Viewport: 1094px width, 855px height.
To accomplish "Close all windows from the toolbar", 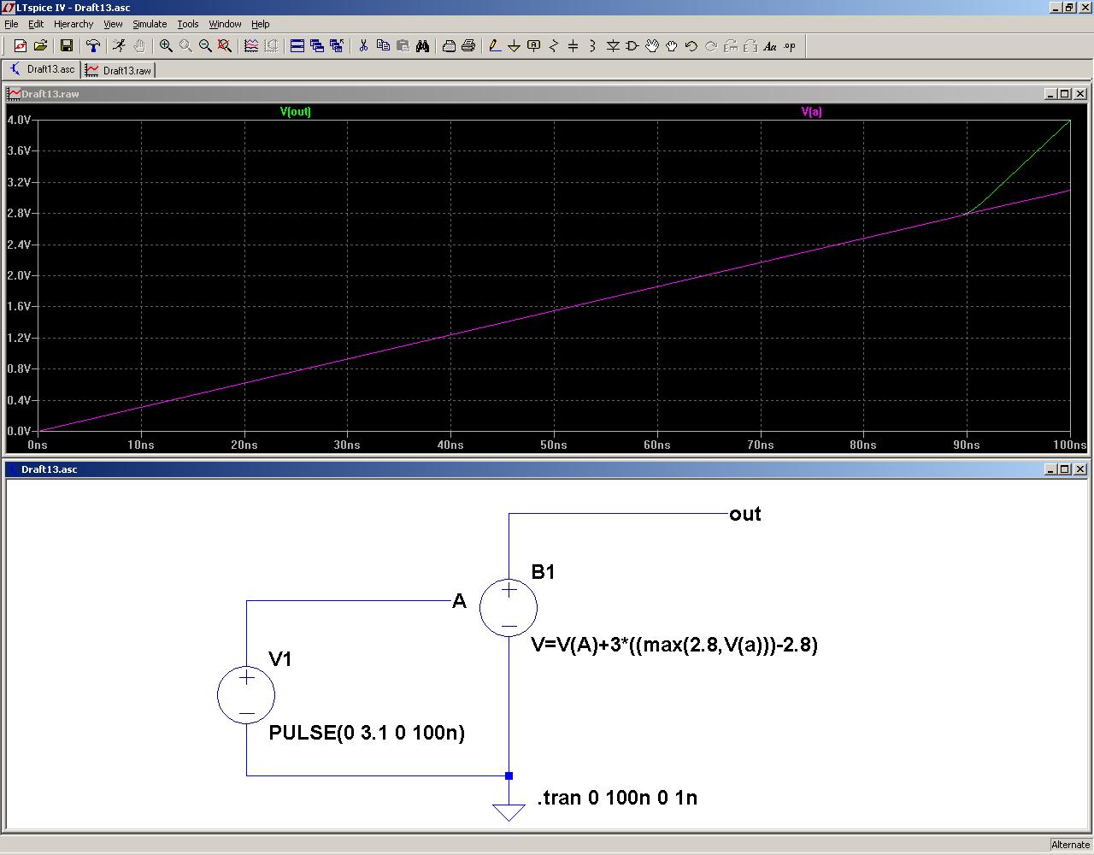I will [337, 46].
